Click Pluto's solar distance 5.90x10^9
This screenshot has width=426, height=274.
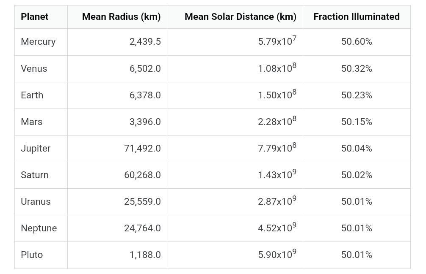(277, 255)
